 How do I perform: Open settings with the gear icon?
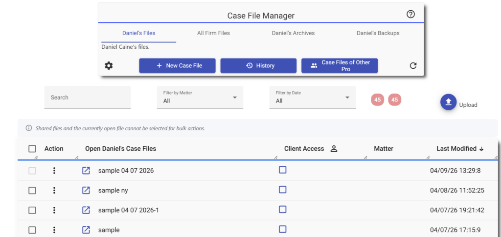click(x=109, y=65)
